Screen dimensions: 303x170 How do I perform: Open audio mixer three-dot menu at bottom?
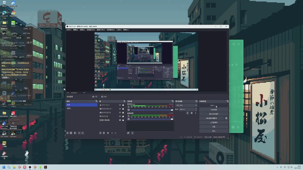click(x=132, y=133)
